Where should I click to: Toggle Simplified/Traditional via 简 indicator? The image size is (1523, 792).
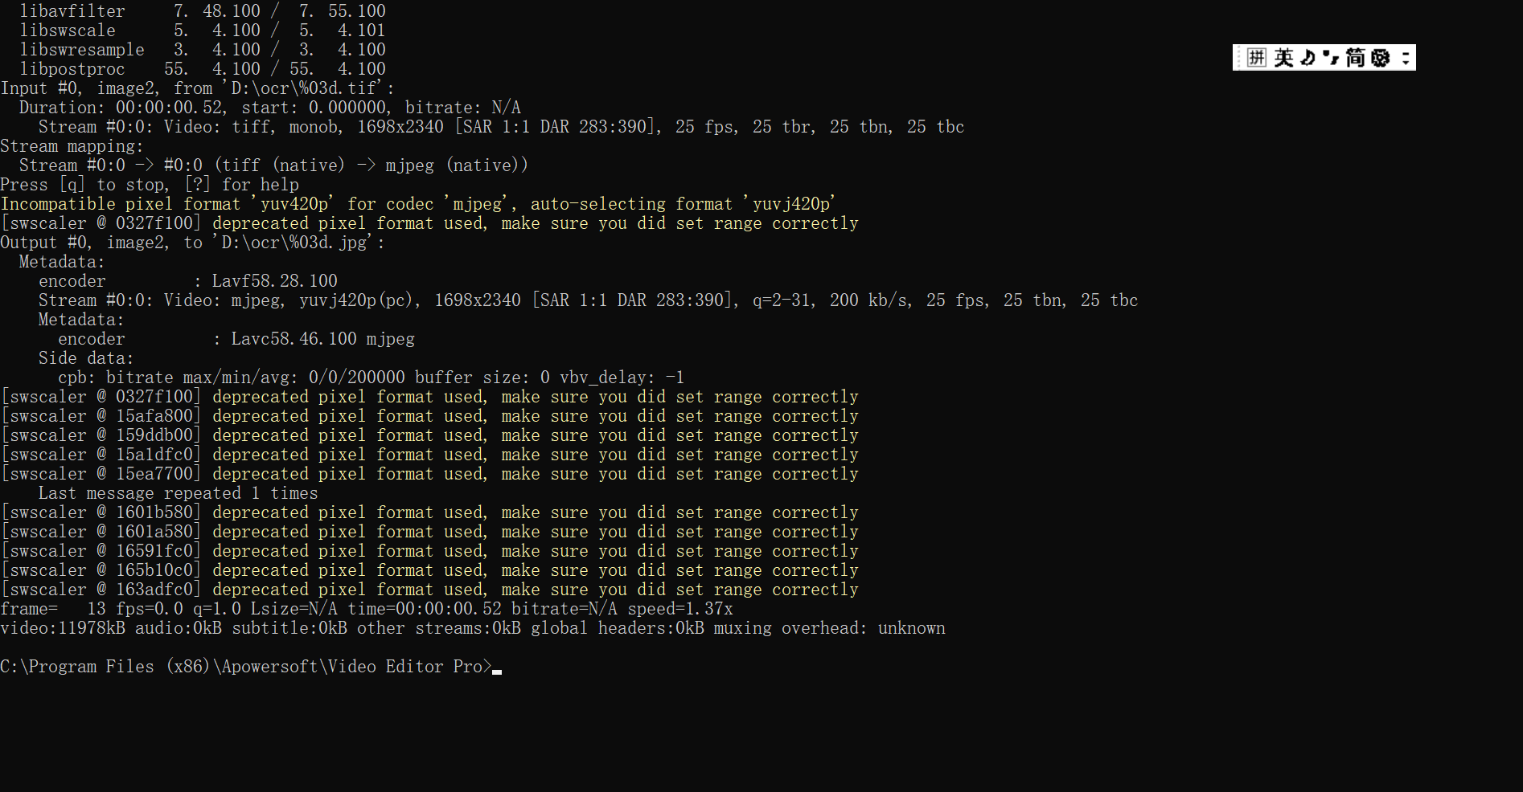[1357, 57]
